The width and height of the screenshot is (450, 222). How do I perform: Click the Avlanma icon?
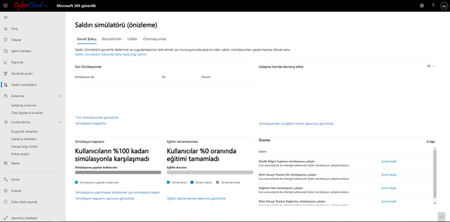pyautogui.click(x=5, y=96)
